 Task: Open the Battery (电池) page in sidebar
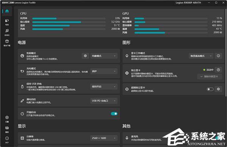7,22
